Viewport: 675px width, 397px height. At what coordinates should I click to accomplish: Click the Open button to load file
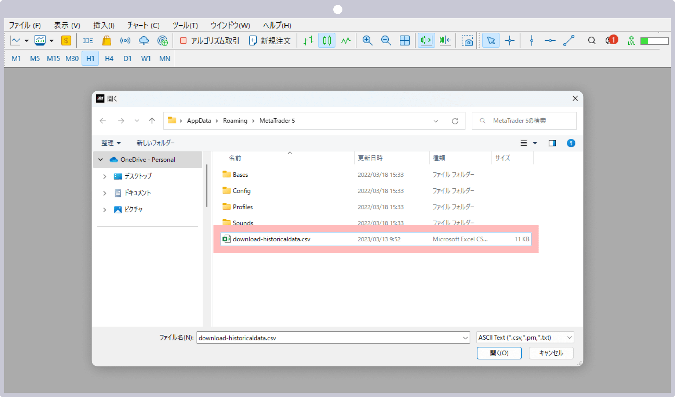point(499,353)
